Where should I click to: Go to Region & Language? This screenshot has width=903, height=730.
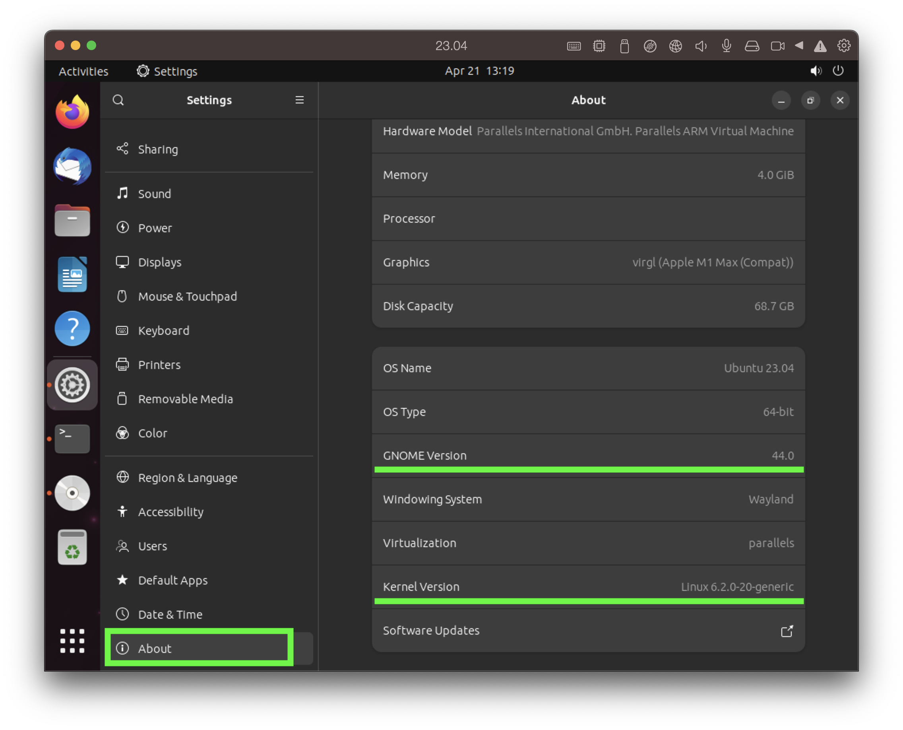209,478
